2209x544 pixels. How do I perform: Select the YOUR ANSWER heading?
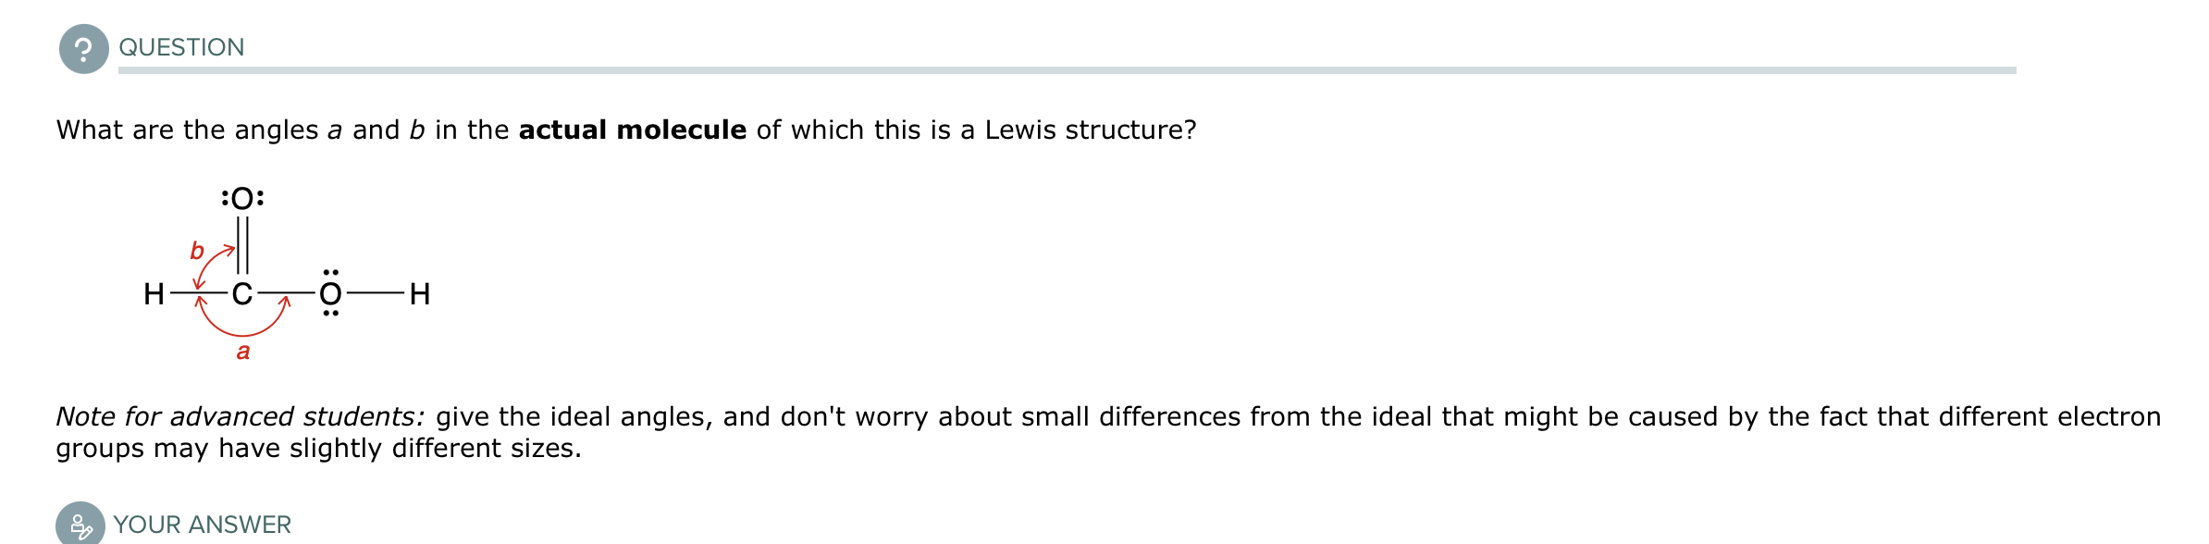point(202,525)
